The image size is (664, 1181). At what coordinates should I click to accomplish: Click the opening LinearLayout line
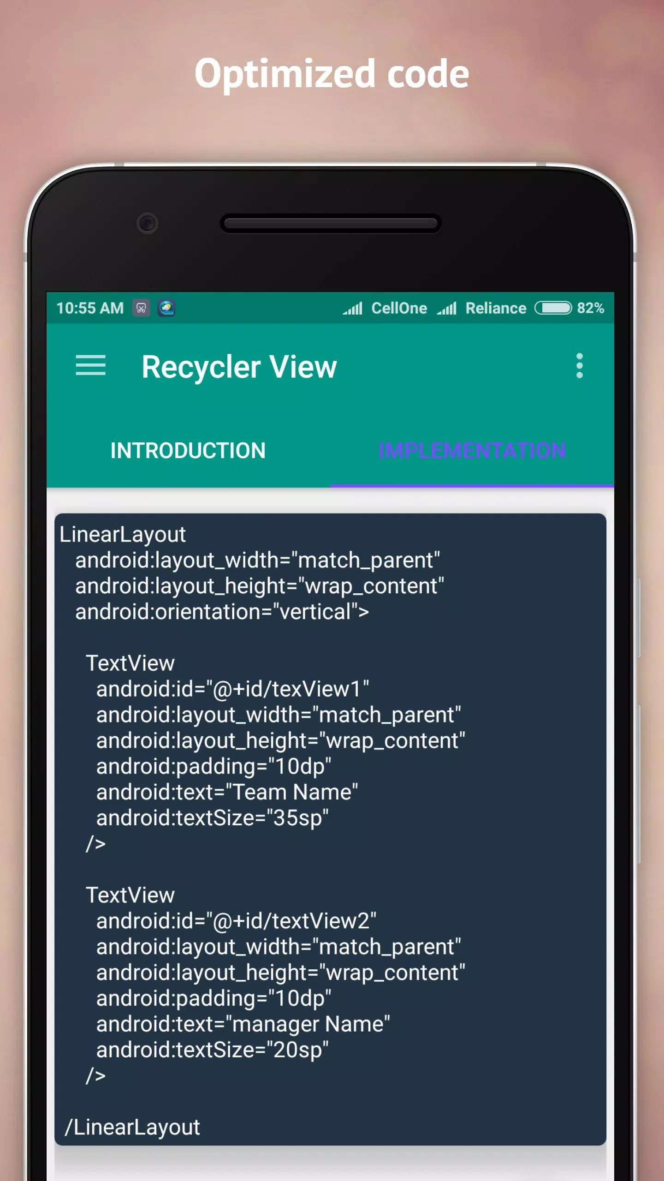(x=123, y=535)
